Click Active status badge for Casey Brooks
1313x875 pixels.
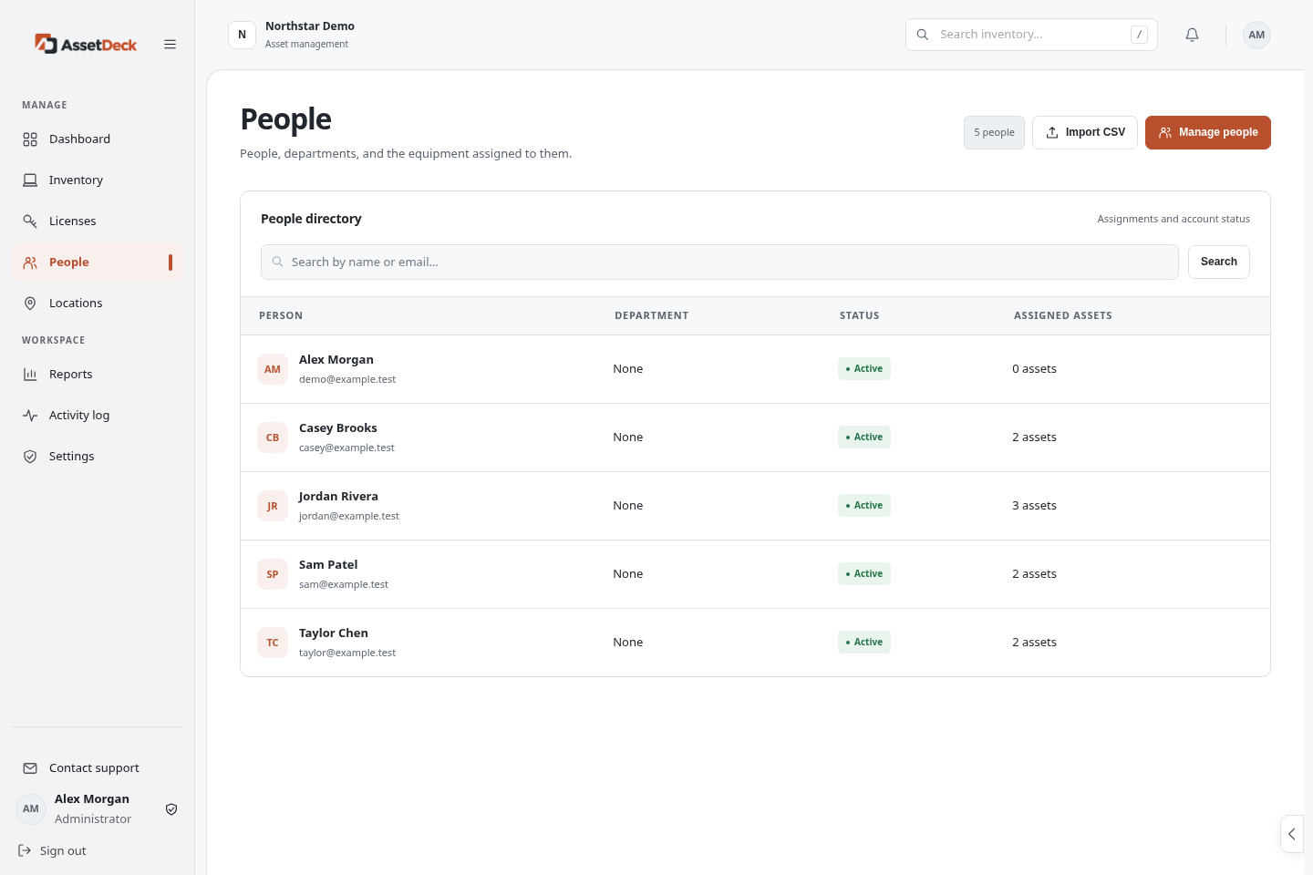[864, 437]
